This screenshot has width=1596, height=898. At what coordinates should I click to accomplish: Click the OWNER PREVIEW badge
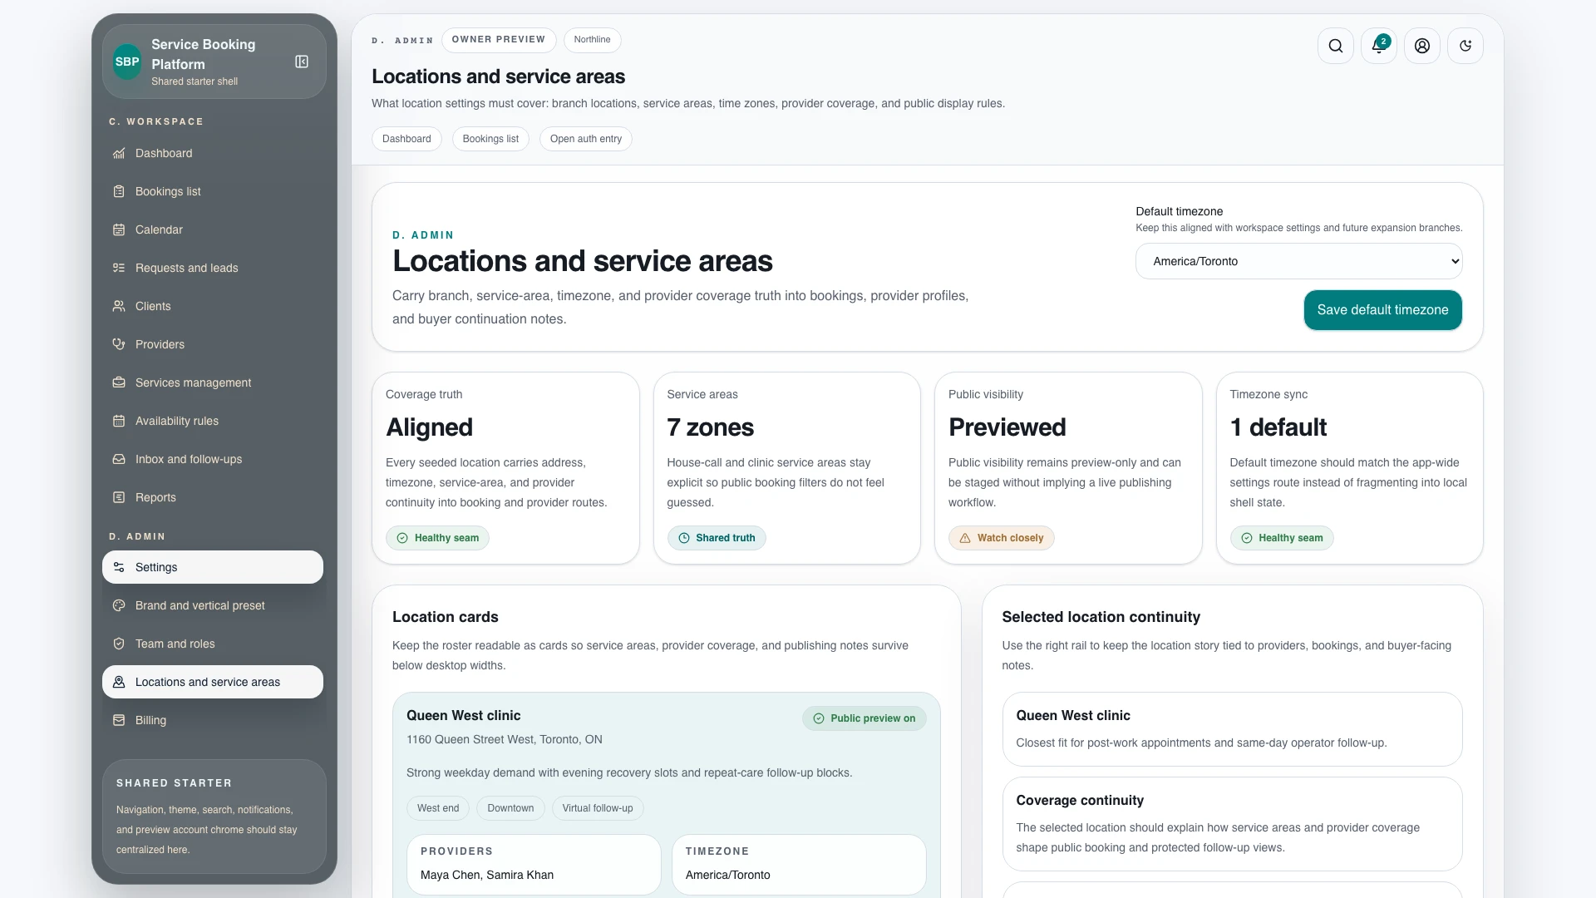coord(499,39)
